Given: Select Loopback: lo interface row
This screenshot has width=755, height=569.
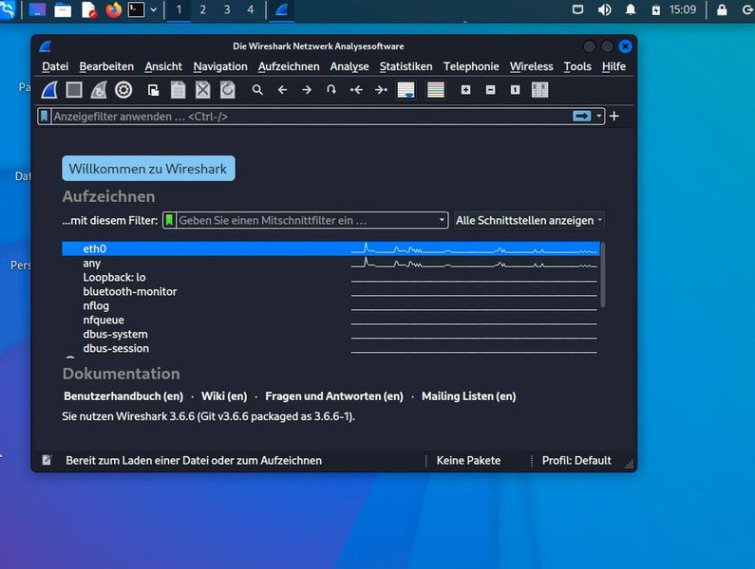Looking at the screenshot, I should [x=330, y=277].
